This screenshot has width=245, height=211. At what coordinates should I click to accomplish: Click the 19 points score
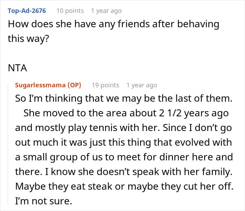pyautogui.click(x=105, y=85)
